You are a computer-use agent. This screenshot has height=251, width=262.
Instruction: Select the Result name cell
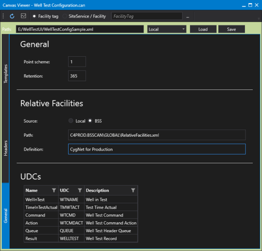click(x=41, y=238)
